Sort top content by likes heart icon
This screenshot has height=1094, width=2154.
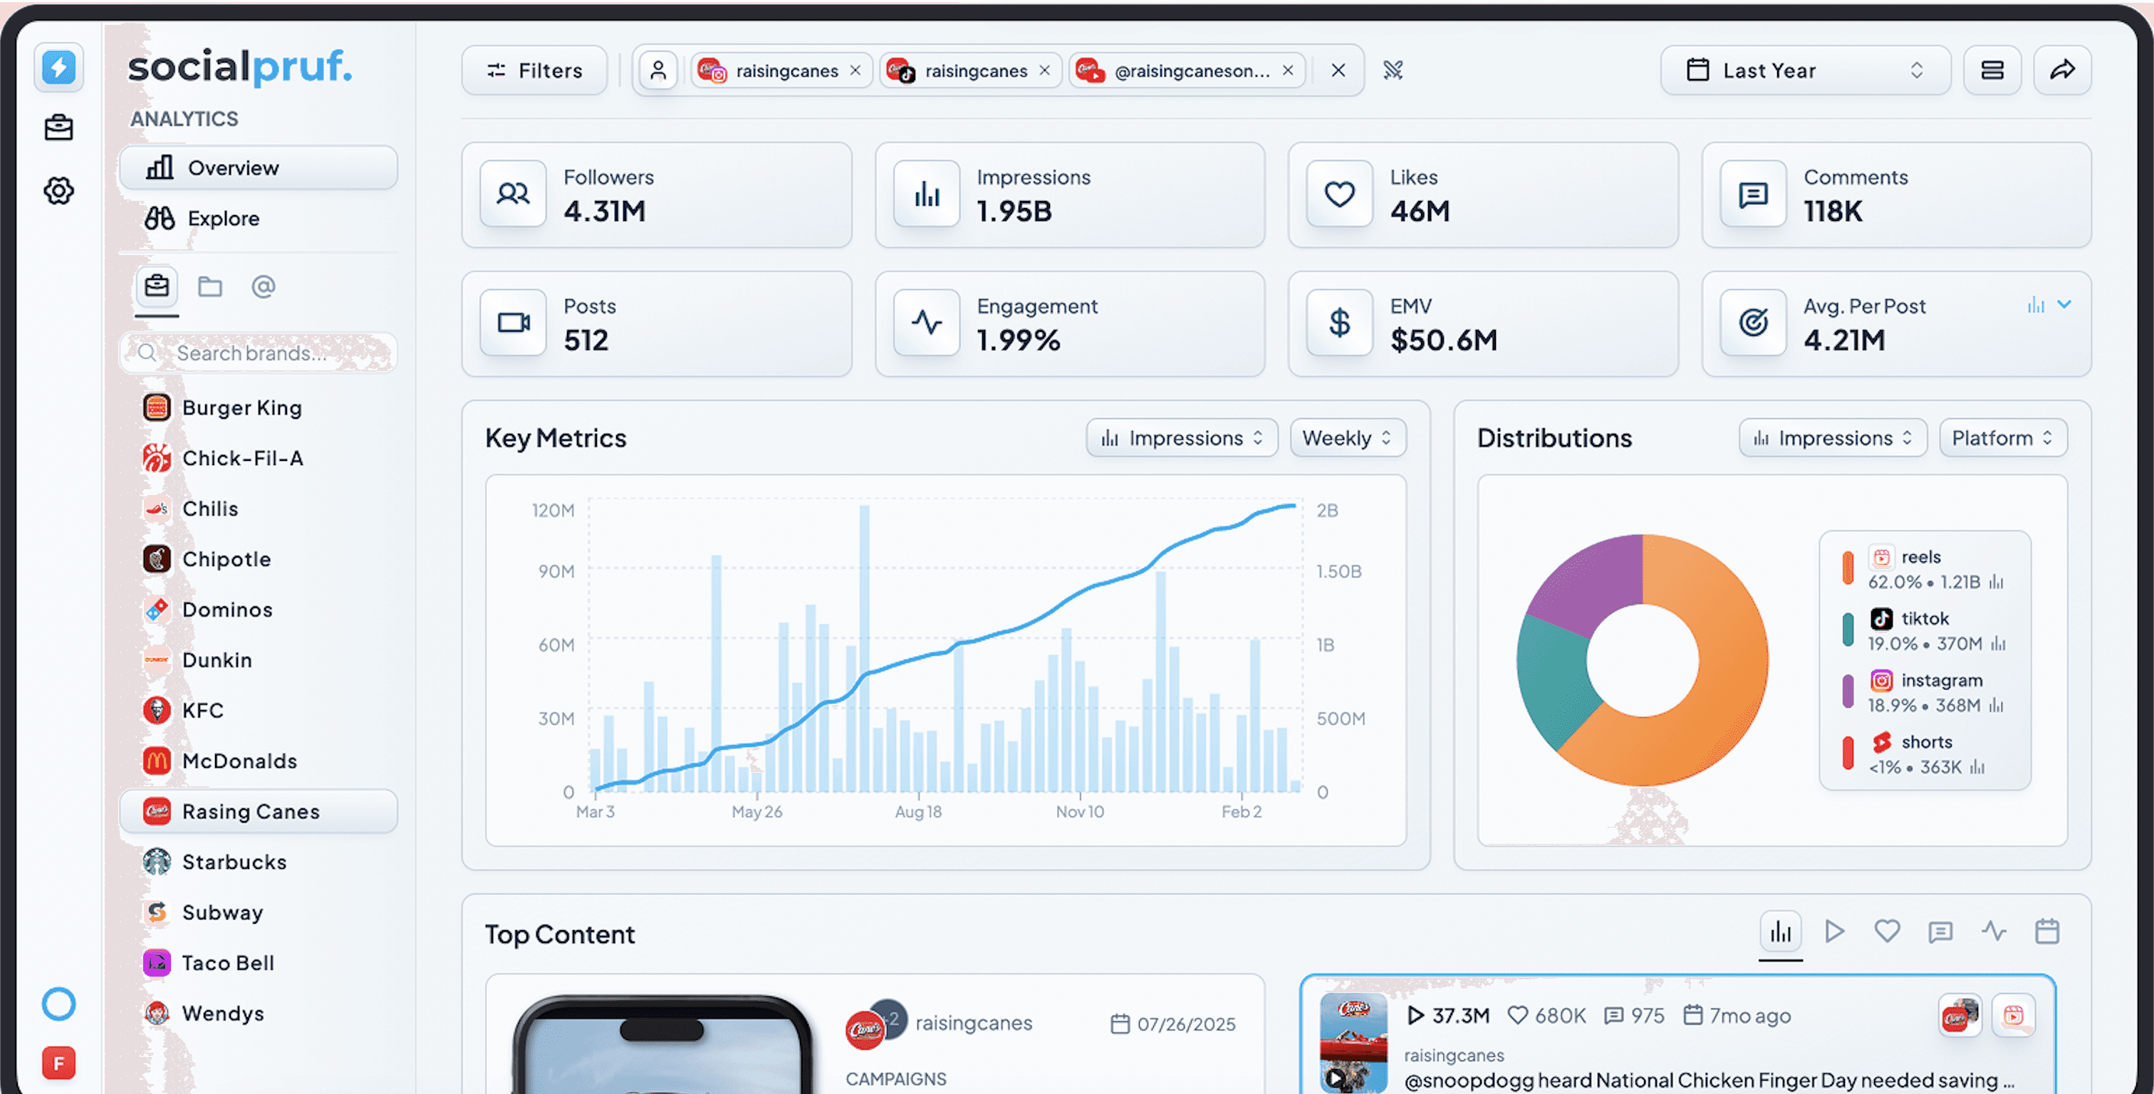[x=1886, y=931]
